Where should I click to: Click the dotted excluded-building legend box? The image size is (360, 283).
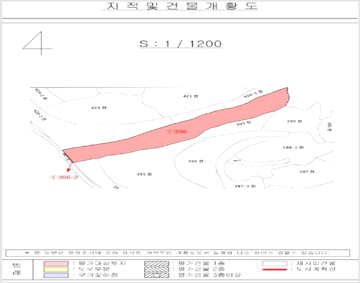274,263
